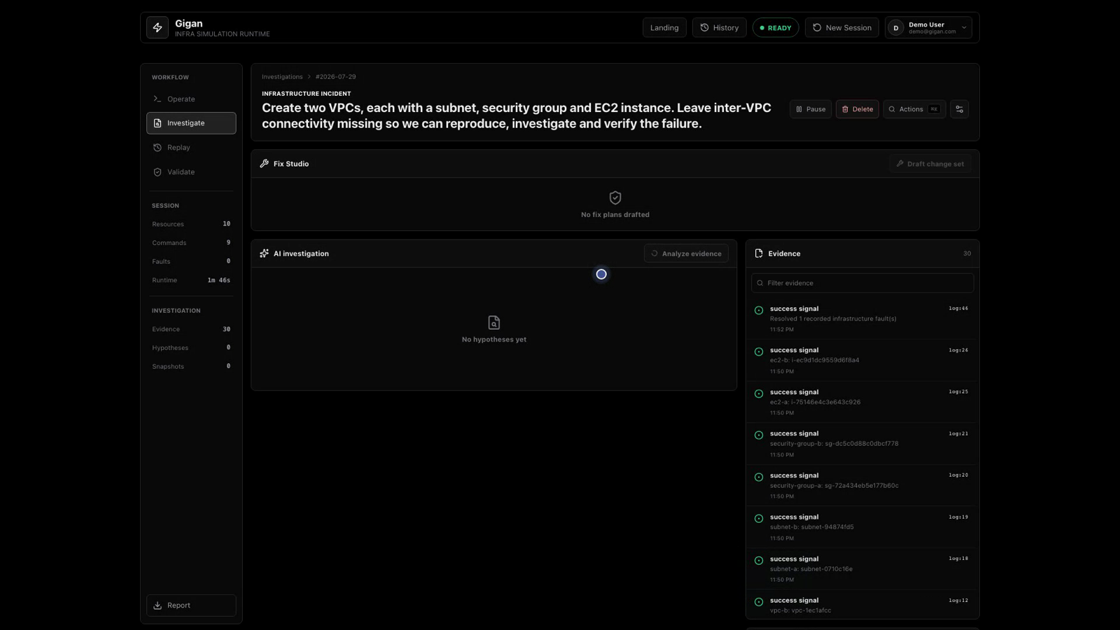Screen dimensions: 1120x630
Task: Click Analyze evidence button
Action: click(686, 253)
